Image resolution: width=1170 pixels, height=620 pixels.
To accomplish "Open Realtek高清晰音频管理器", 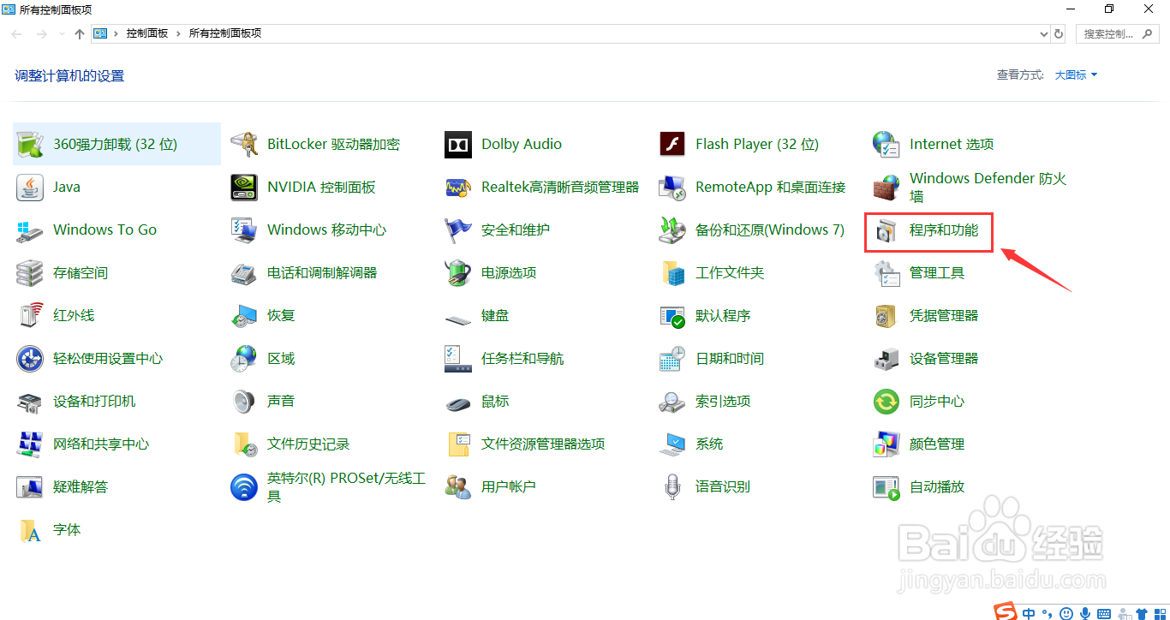I will [x=559, y=187].
